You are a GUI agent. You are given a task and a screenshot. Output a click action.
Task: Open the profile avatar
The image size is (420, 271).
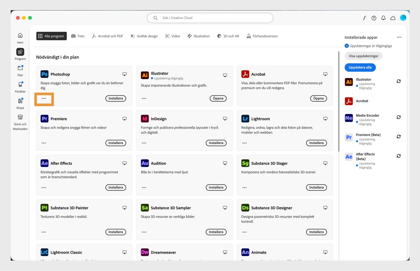pos(403,18)
